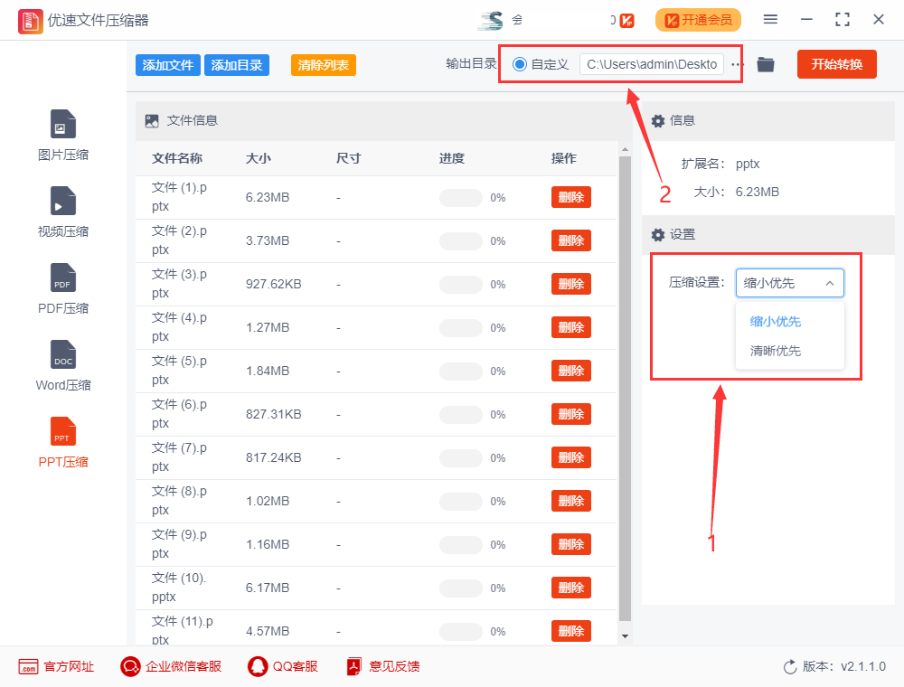The image size is (904, 687).
Task: Click the 官方网址 website icon
Action: [x=28, y=666]
